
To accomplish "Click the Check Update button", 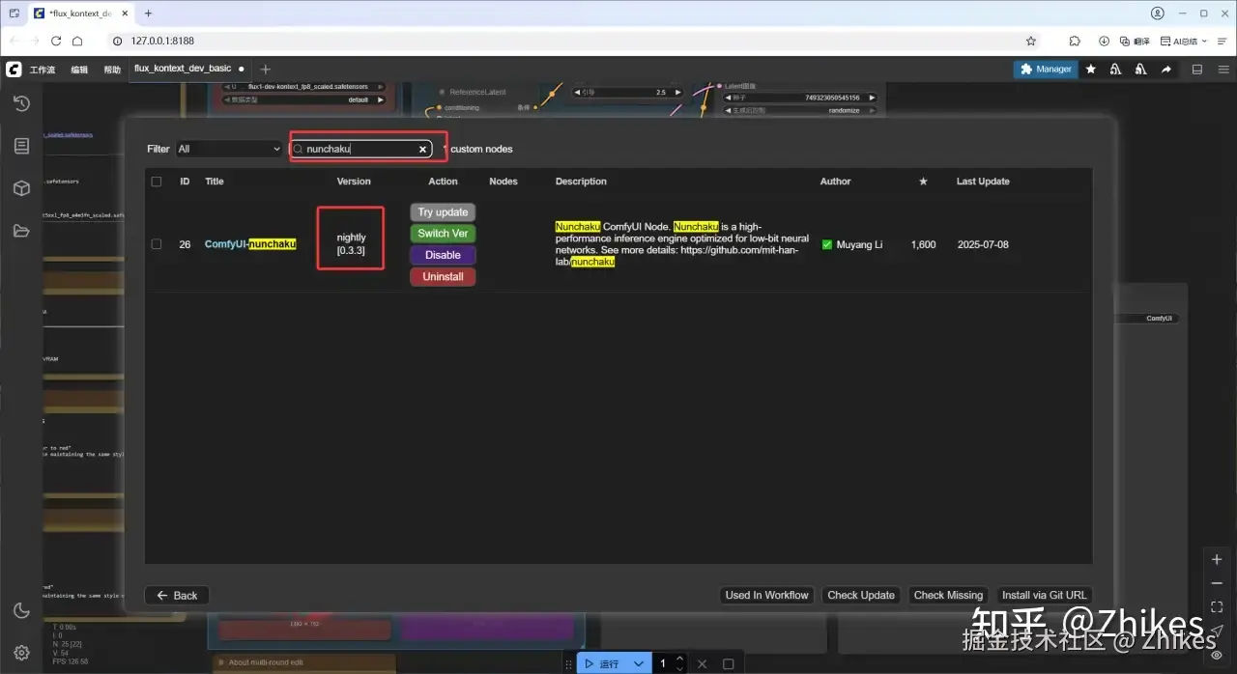I will coord(861,595).
